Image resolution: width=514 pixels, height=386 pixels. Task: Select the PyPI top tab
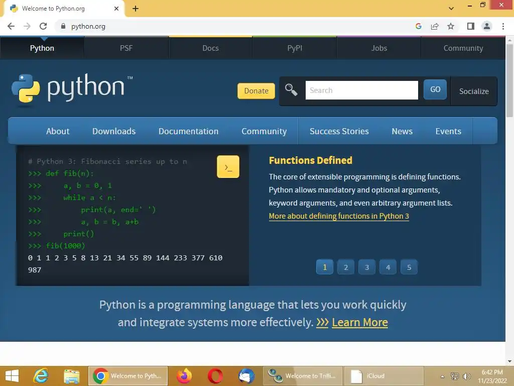(x=295, y=48)
